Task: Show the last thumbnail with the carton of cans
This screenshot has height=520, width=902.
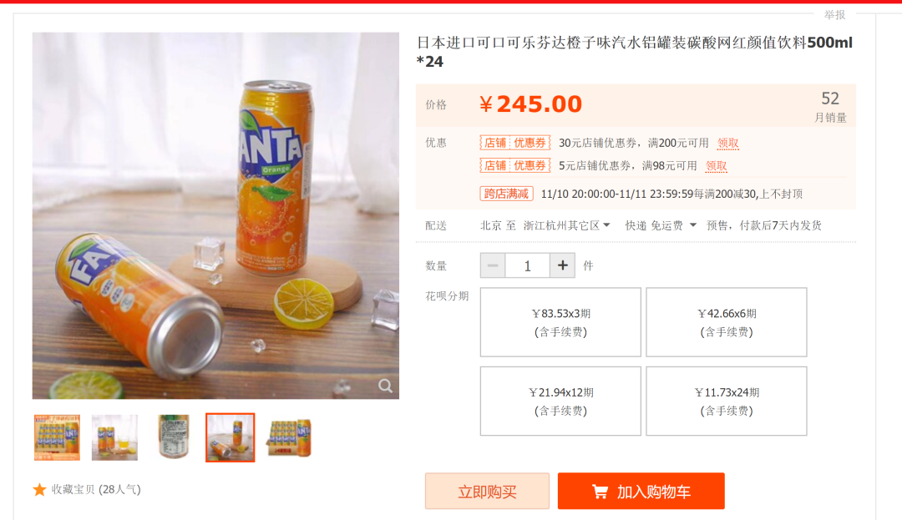Action: click(x=289, y=437)
